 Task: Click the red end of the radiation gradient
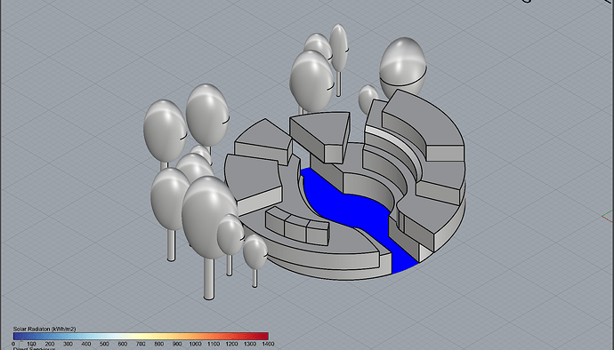click(263, 336)
